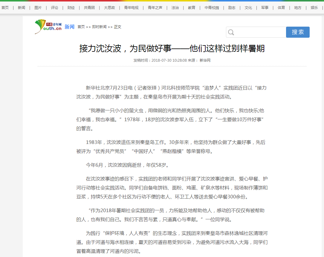
Task: Select the 青年之声 menu item
Action: tap(155, 8)
